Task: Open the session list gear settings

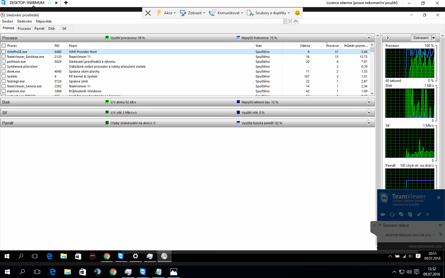Action: click(x=440, y=225)
